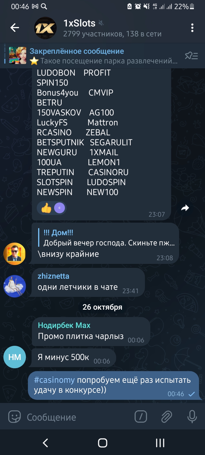The height and width of the screenshot is (455, 205).
Task: Forward the promo codes message
Action: click(185, 208)
